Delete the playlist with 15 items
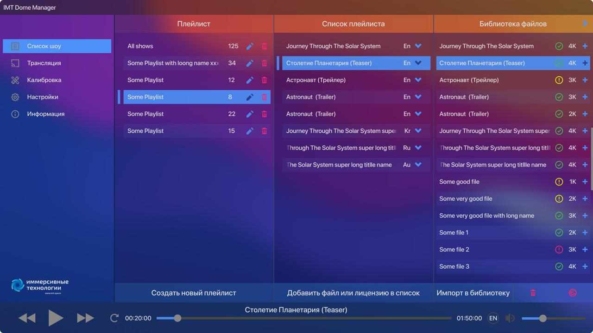This screenshot has width=593, height=333. pos(265,131)
